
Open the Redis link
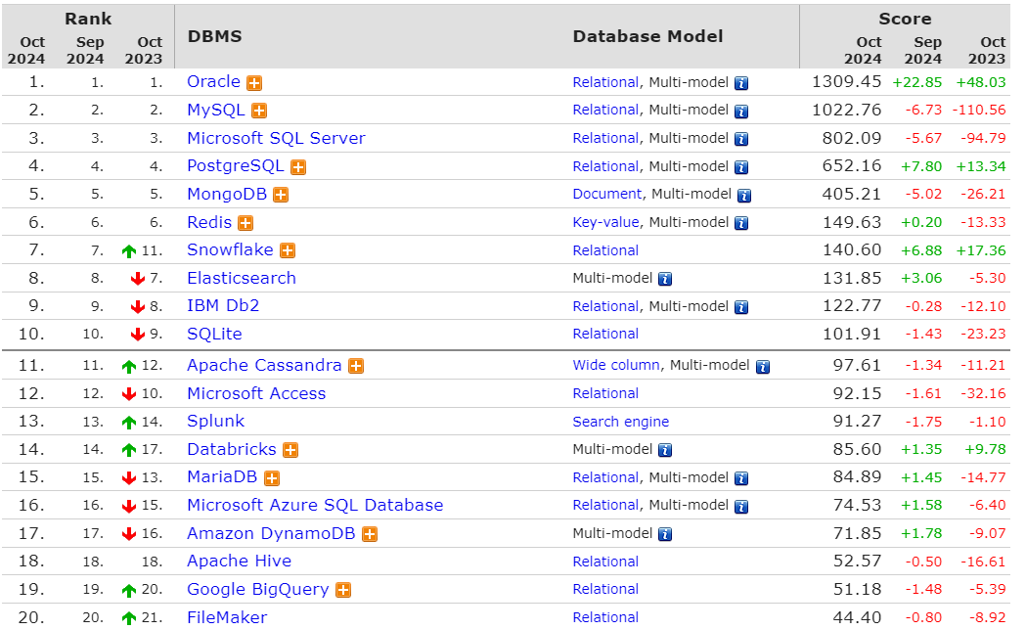pyautogui.click(x=209, y=222)
